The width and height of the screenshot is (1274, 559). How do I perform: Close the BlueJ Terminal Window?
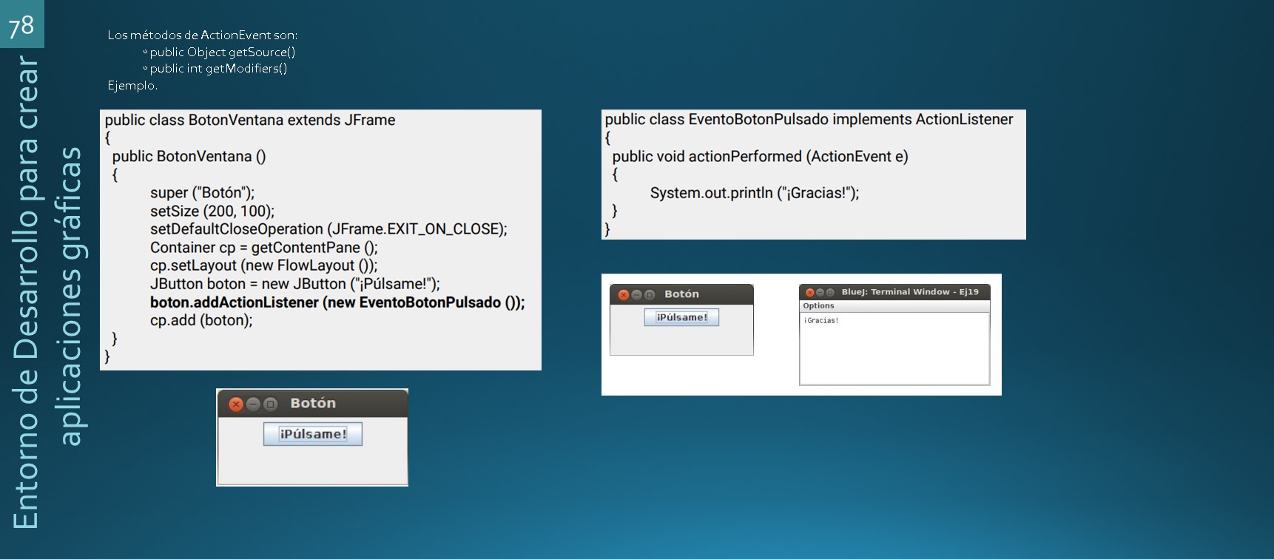point(810,293)
